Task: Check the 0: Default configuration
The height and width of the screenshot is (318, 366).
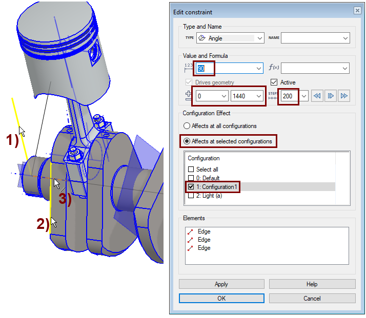Action: (191, 178)
